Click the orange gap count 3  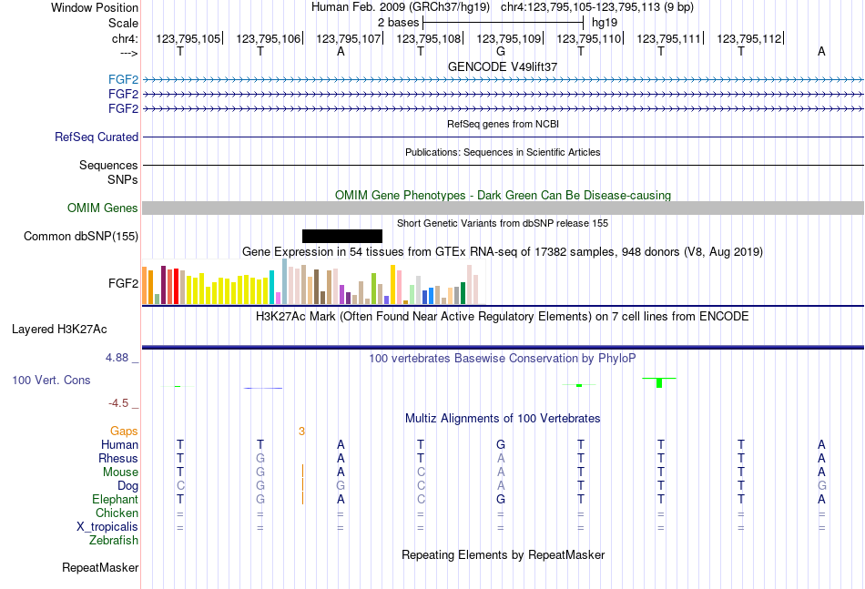pyautogui.click(x=301, y=432)
